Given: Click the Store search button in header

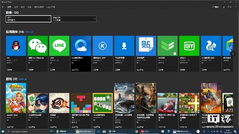Looking at the screenshot, I should coord(215,7).
